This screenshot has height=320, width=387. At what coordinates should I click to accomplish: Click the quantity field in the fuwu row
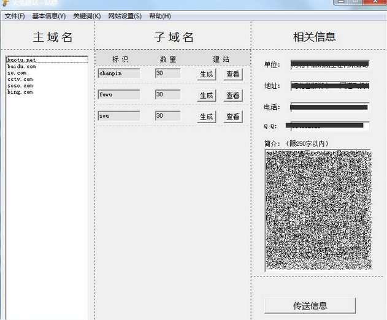point(167,95)
